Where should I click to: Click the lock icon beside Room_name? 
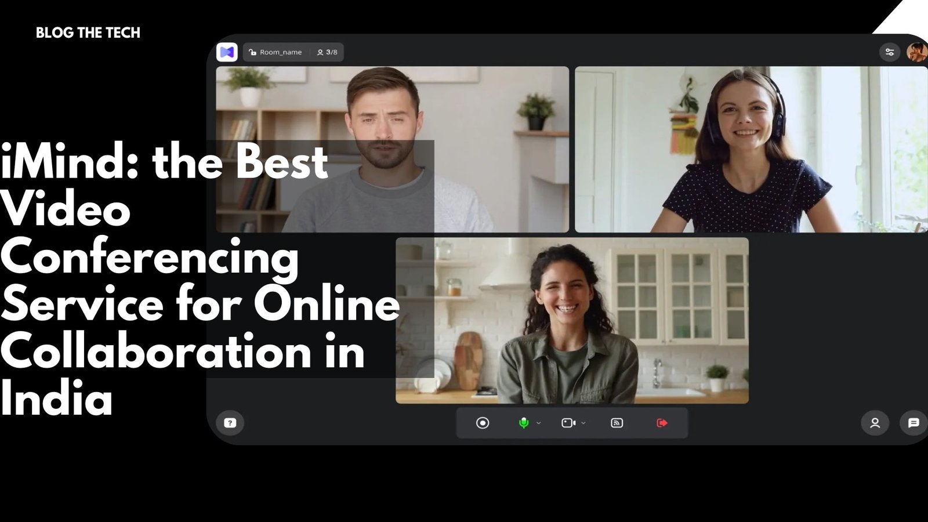coord(252,52)
